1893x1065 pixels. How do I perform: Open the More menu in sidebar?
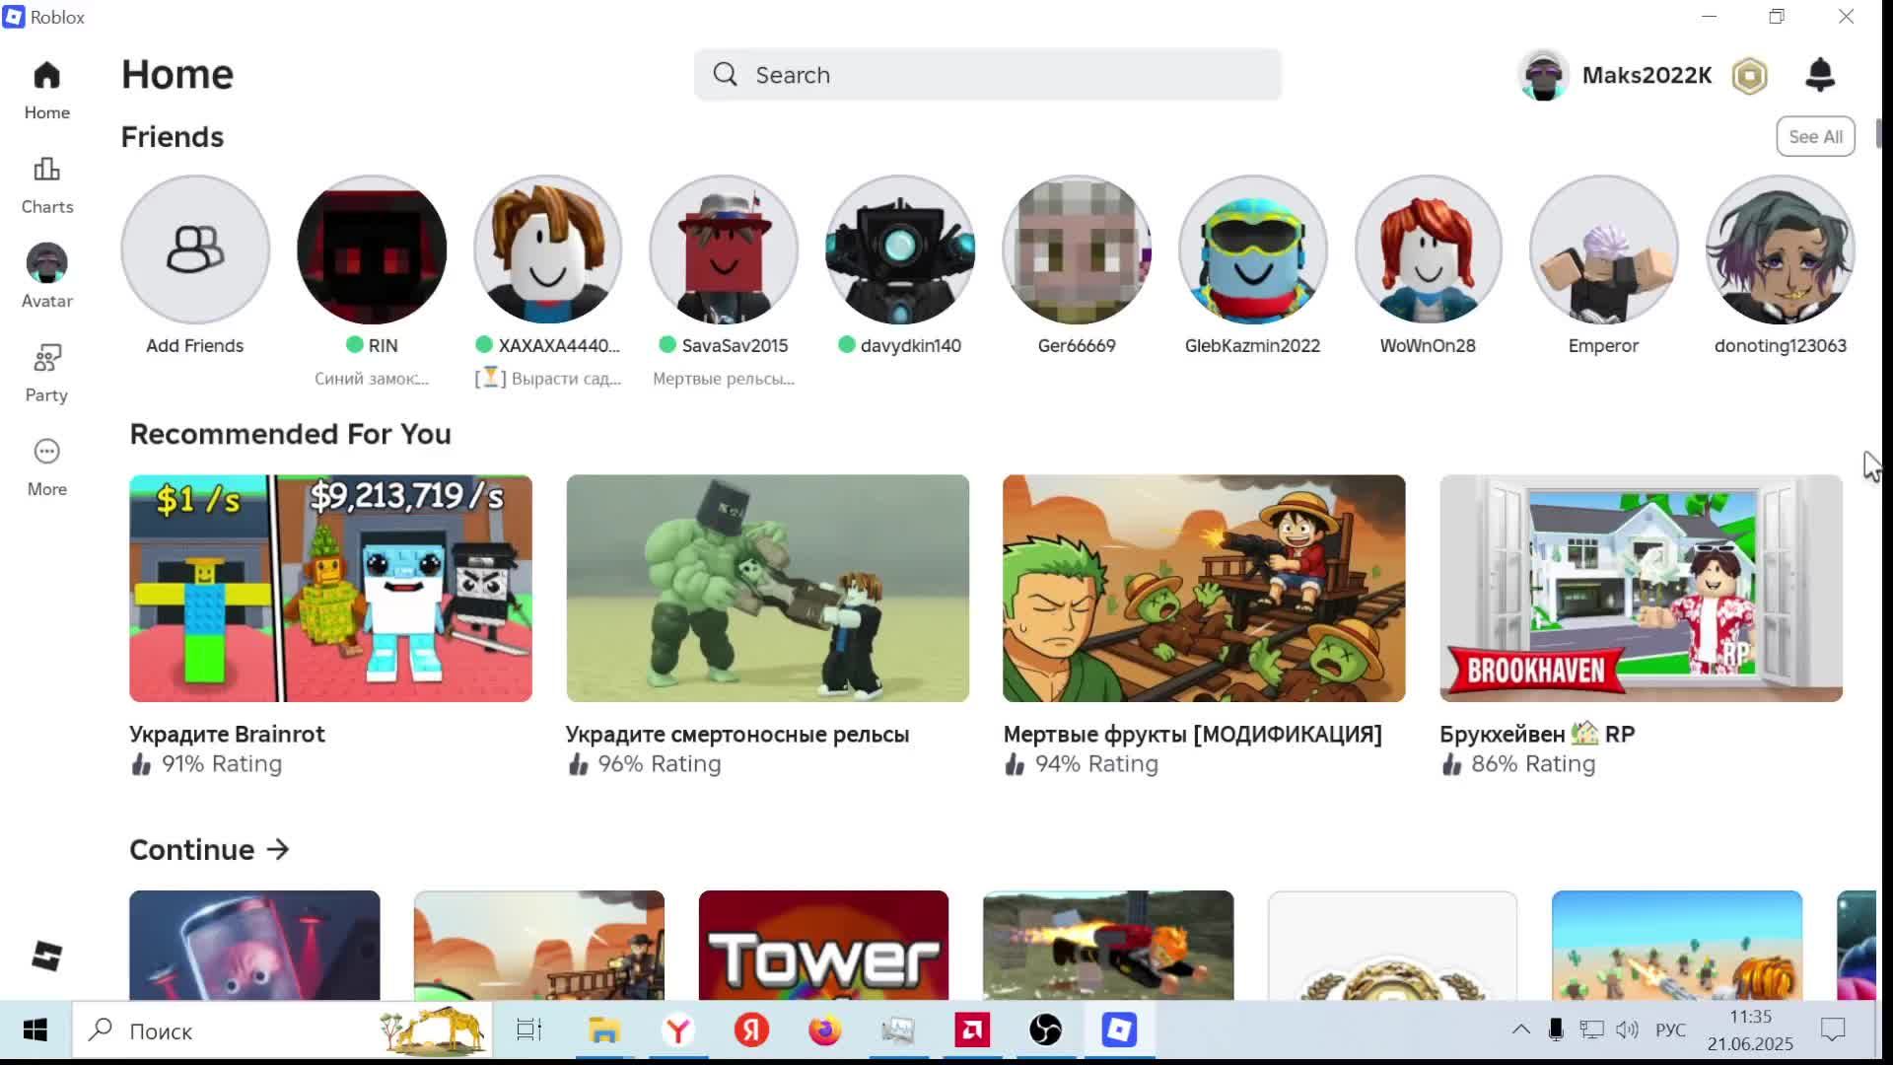click(46, 467)
